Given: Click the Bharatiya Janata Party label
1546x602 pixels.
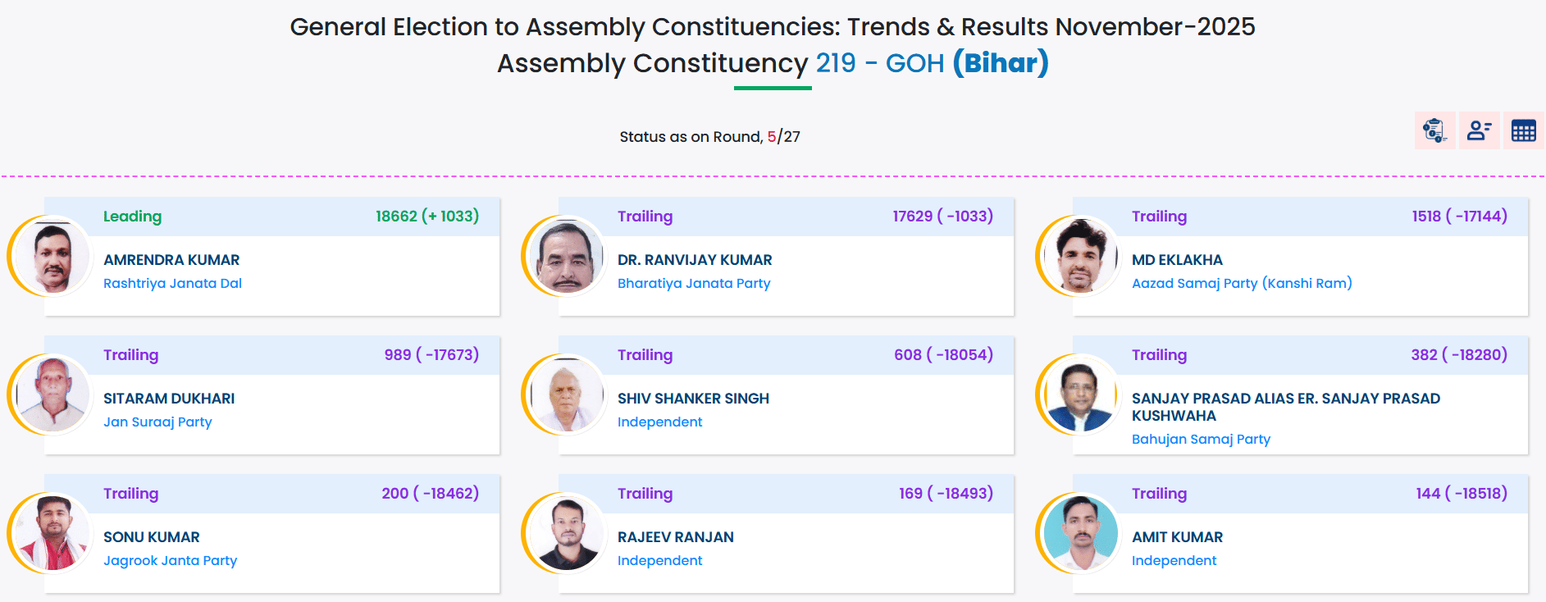Looking at the screenshot, I should (x=694, y=284).
